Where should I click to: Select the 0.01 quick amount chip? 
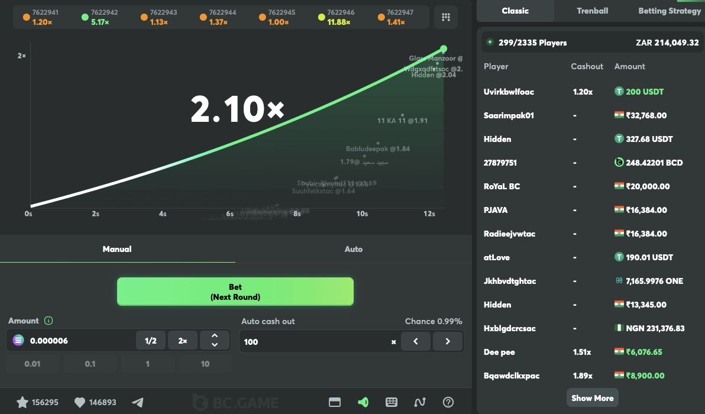[33, 364]
